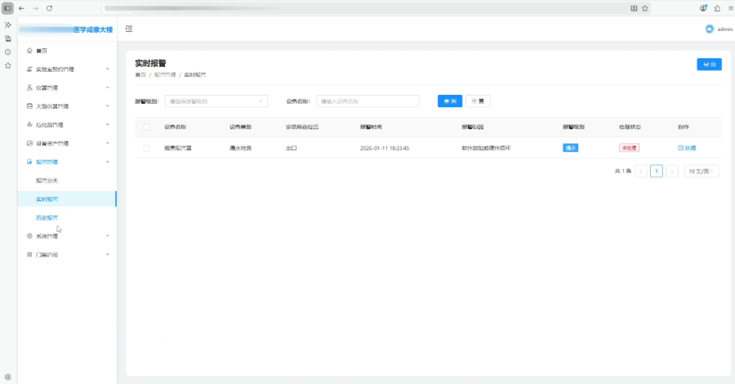Image resolution: width=735 pixels, height=384 pixels.
Task: Open the 报警级别 filter dropdown
Action: click(216, 101)
